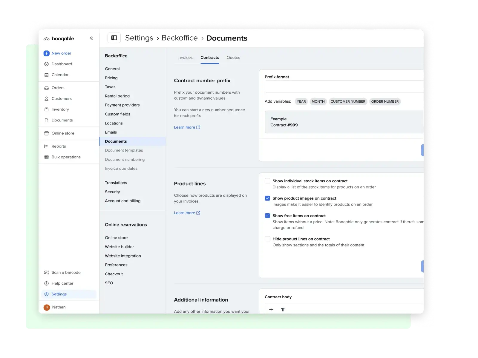Enable Show individual stock items on contract
This screenshot has width=478, height=358.
(267, 181)
